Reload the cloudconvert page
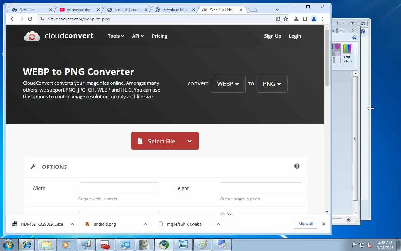Viewport: 401px width, 251px height. click(30, 19)
